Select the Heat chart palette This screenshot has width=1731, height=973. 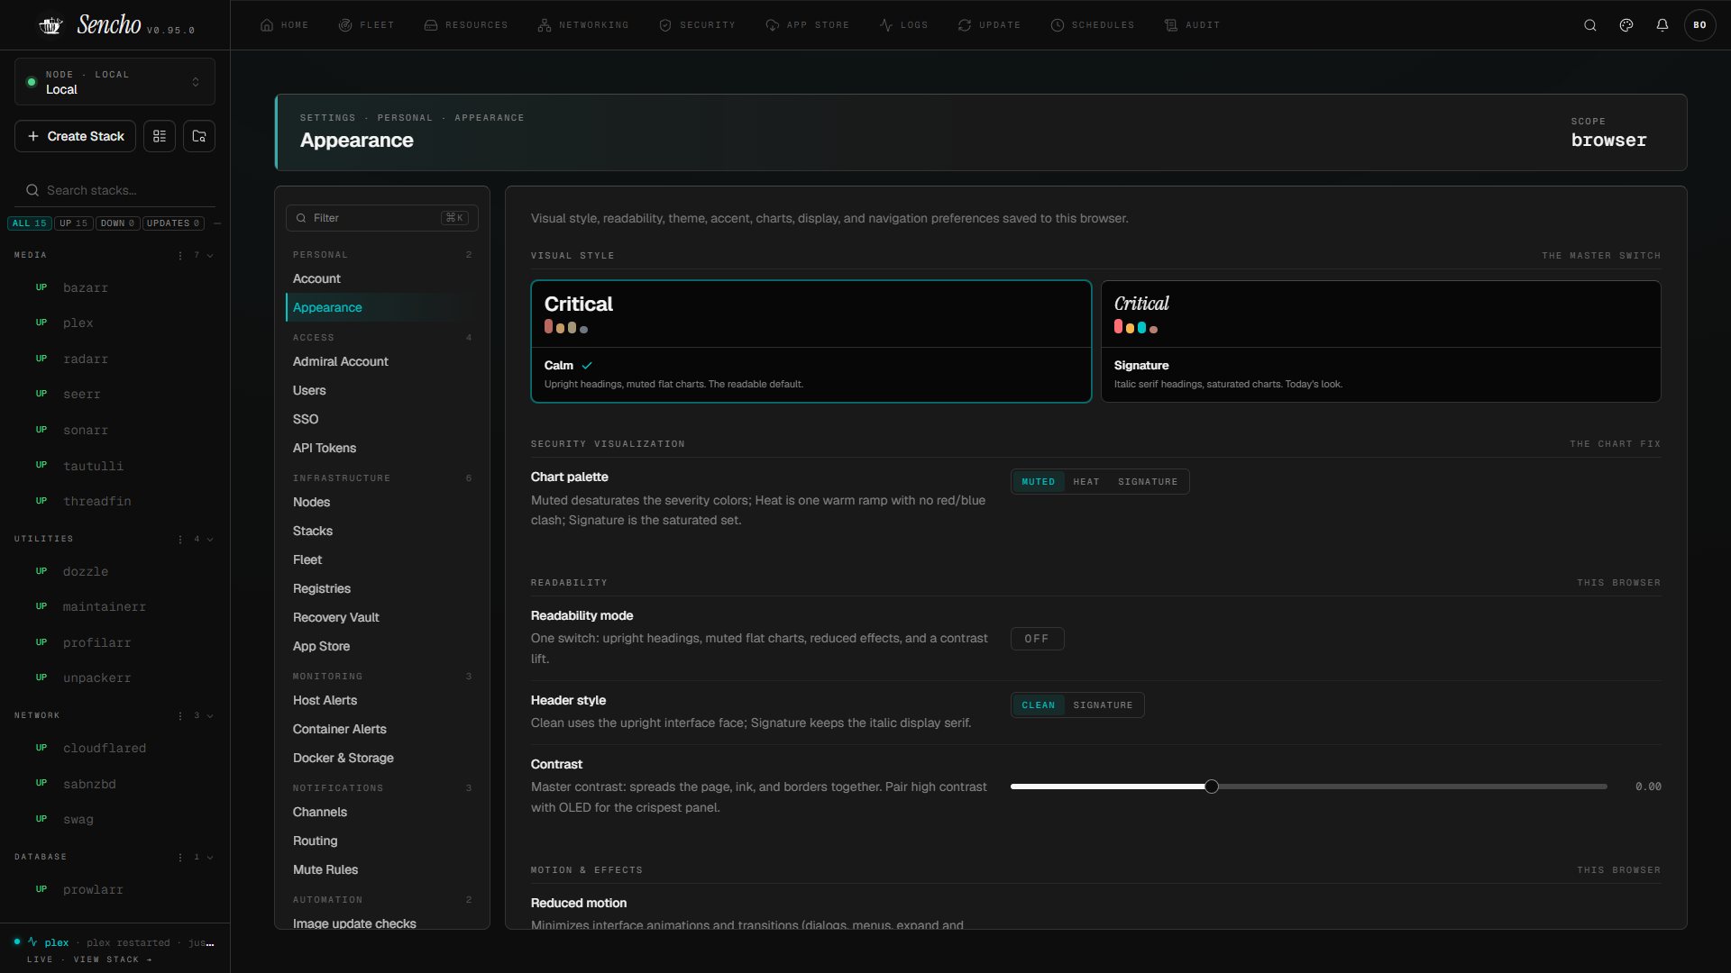[1086, 482]
